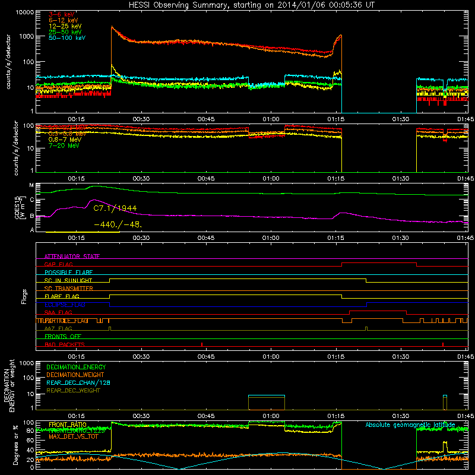Screen dimensions: 475x475
Task: Select the 'REAR_DEC_WEIGHT' legend entry
Action: (x=73, y=391)
